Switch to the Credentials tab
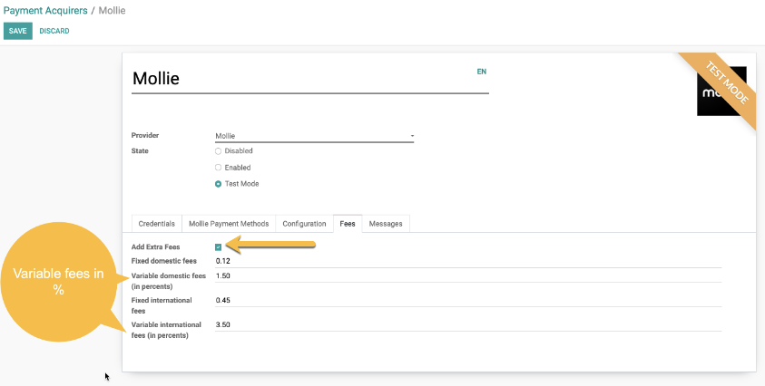Screen dimensions: 765x386 tap(157, 224)
